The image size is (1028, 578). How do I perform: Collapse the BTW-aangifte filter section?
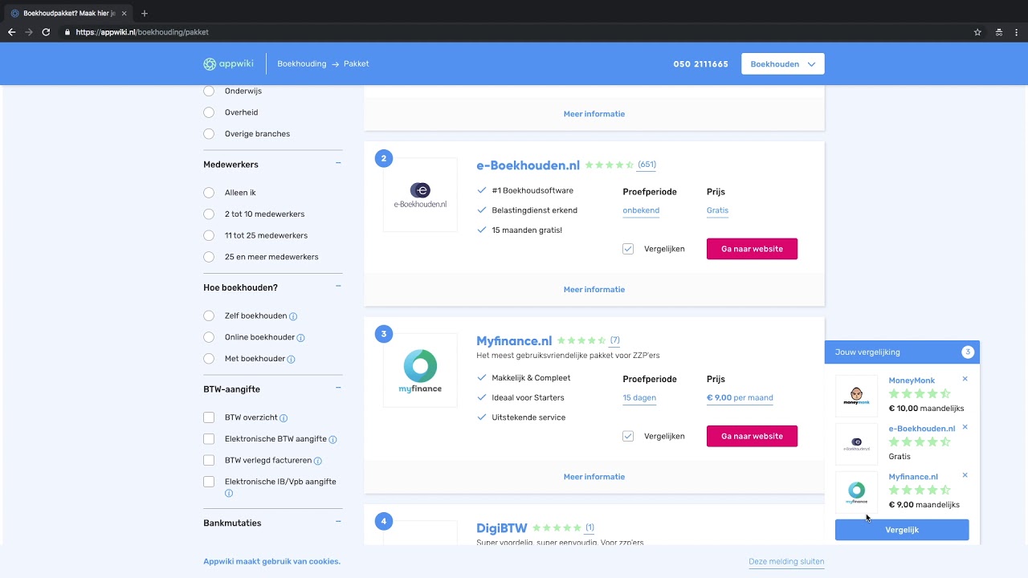pyautogui.click(x=338, y=389)
